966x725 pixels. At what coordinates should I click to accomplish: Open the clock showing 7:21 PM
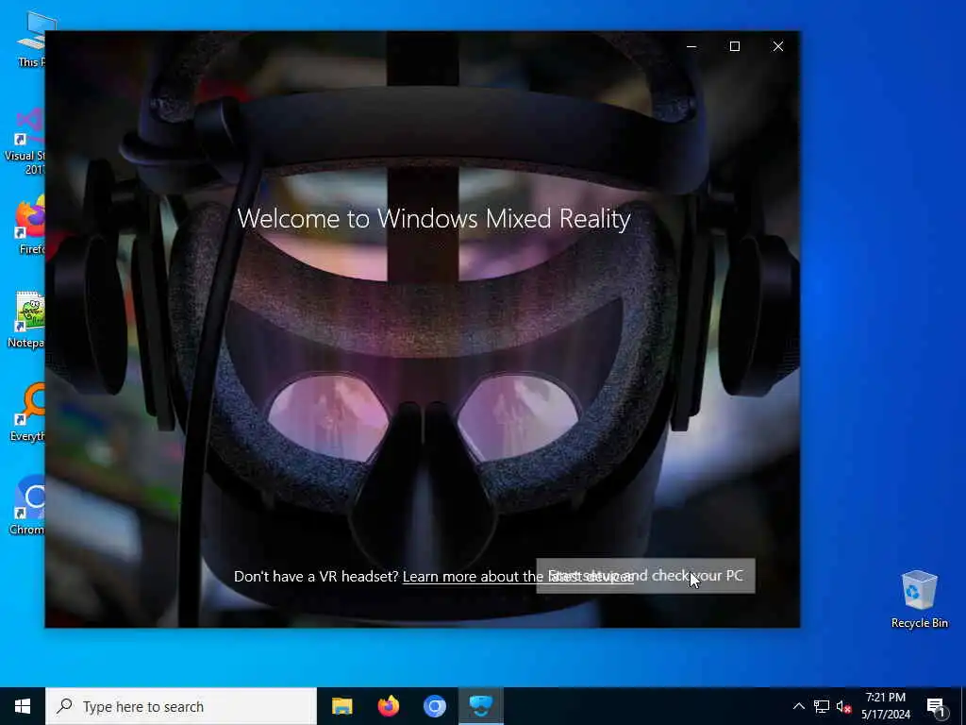[x=885, y=706]
